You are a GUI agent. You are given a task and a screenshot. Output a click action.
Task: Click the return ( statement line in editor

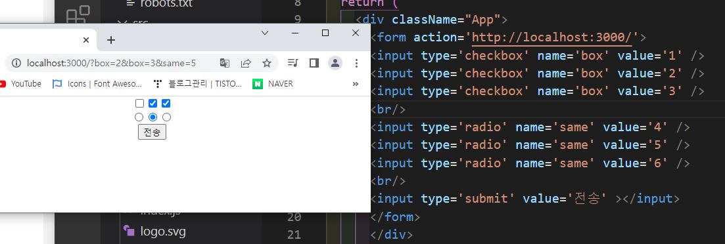369,3
